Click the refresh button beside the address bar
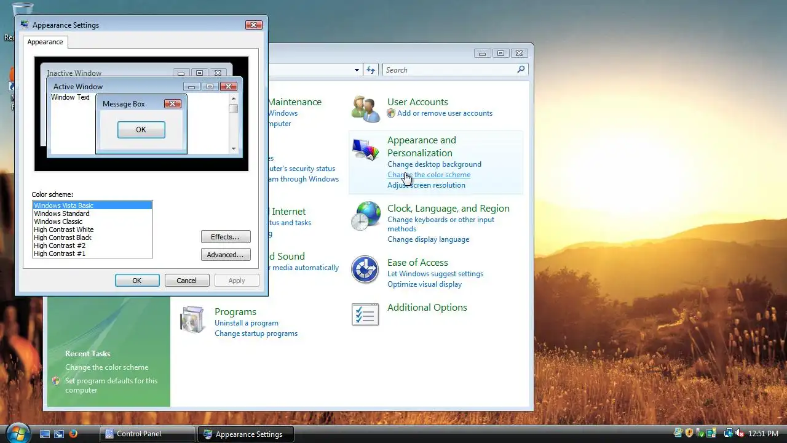The height and width of the screenshot is (443, 787). point(371,70)
